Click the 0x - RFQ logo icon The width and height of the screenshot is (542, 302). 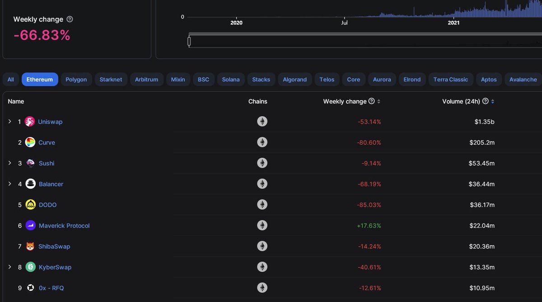point(30,288)
